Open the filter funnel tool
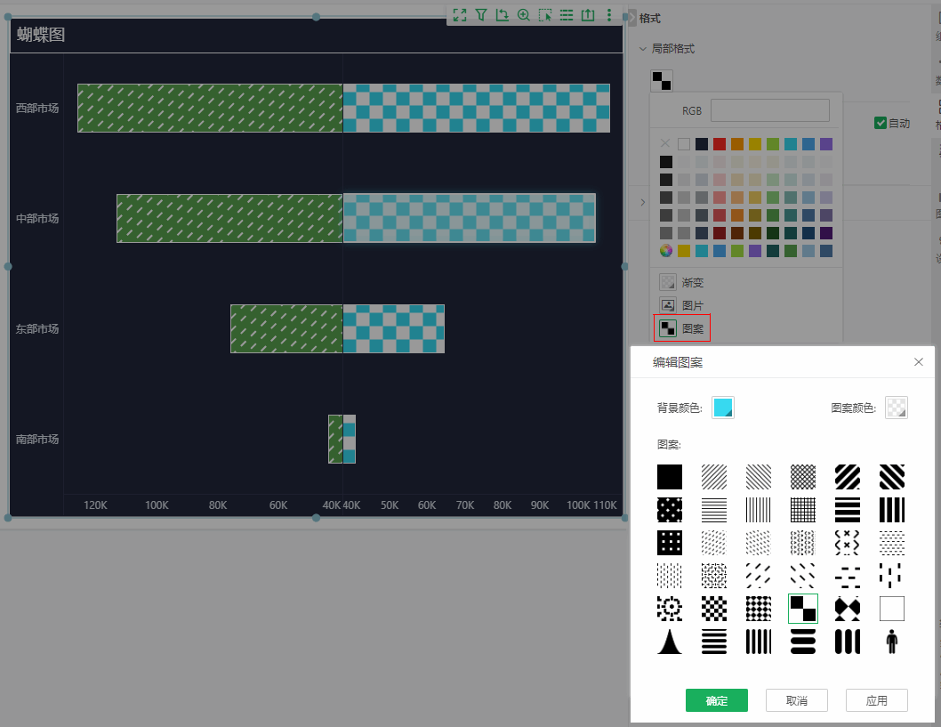Viewport: 941px width, 727px height. tap(481, 15)
